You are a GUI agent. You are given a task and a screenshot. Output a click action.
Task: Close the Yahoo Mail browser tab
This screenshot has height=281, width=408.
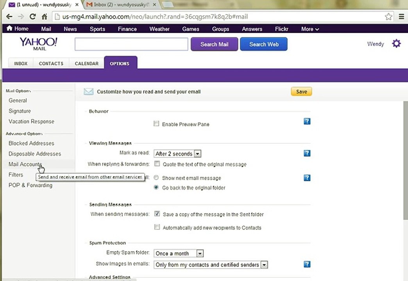click(77, 5)
